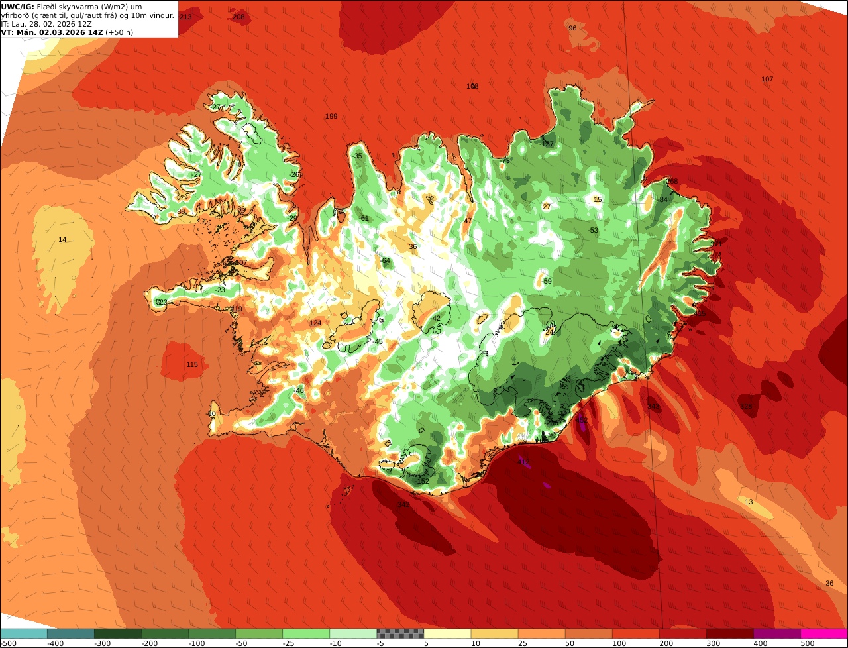Click the 'VT: Mán. 02.03.2026 14Z' line
848x648 pixels.
click(x=67, y=32)
